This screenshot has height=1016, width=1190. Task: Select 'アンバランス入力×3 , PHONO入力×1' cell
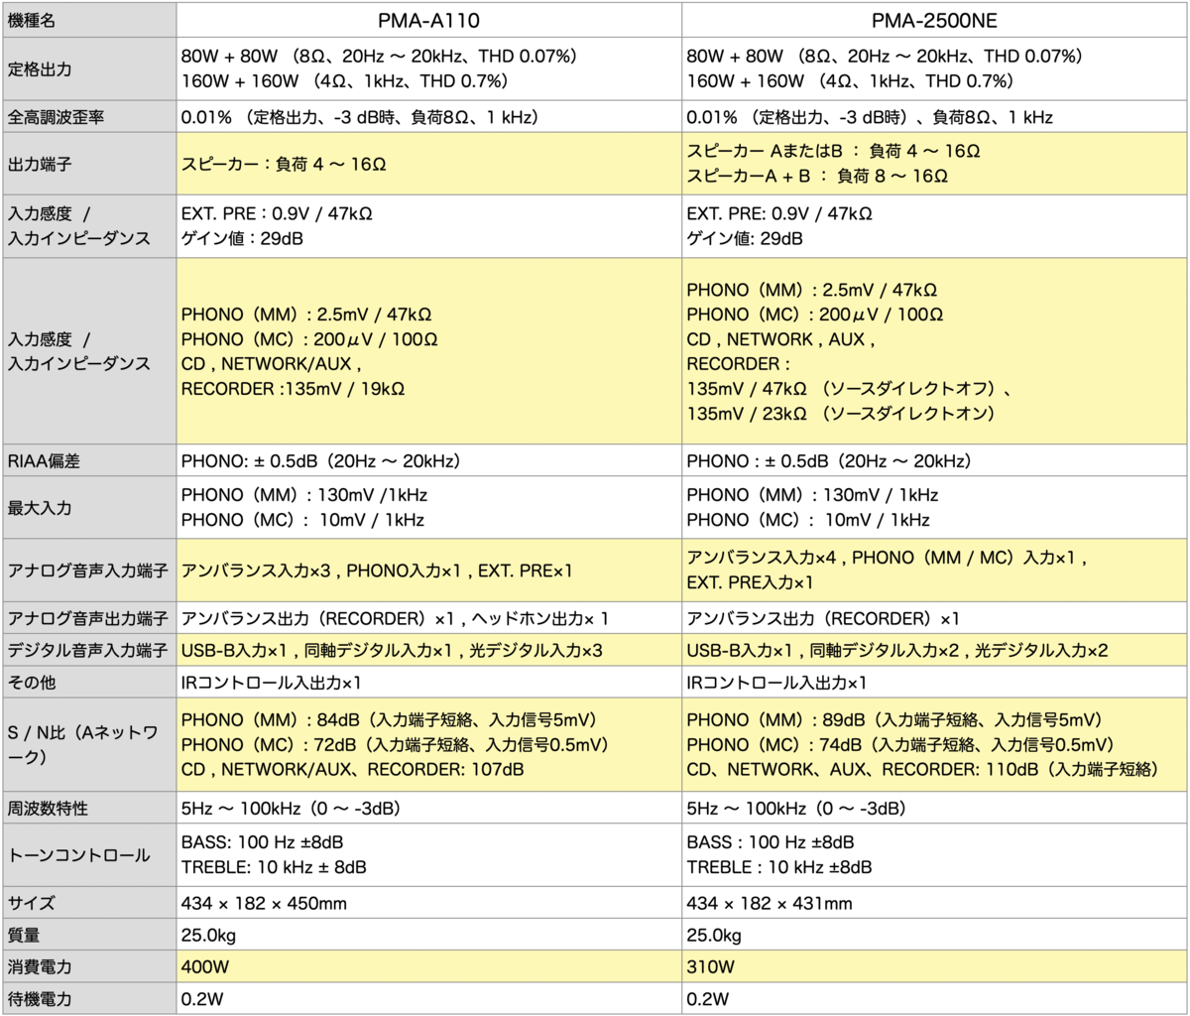(x=428, y=571)
